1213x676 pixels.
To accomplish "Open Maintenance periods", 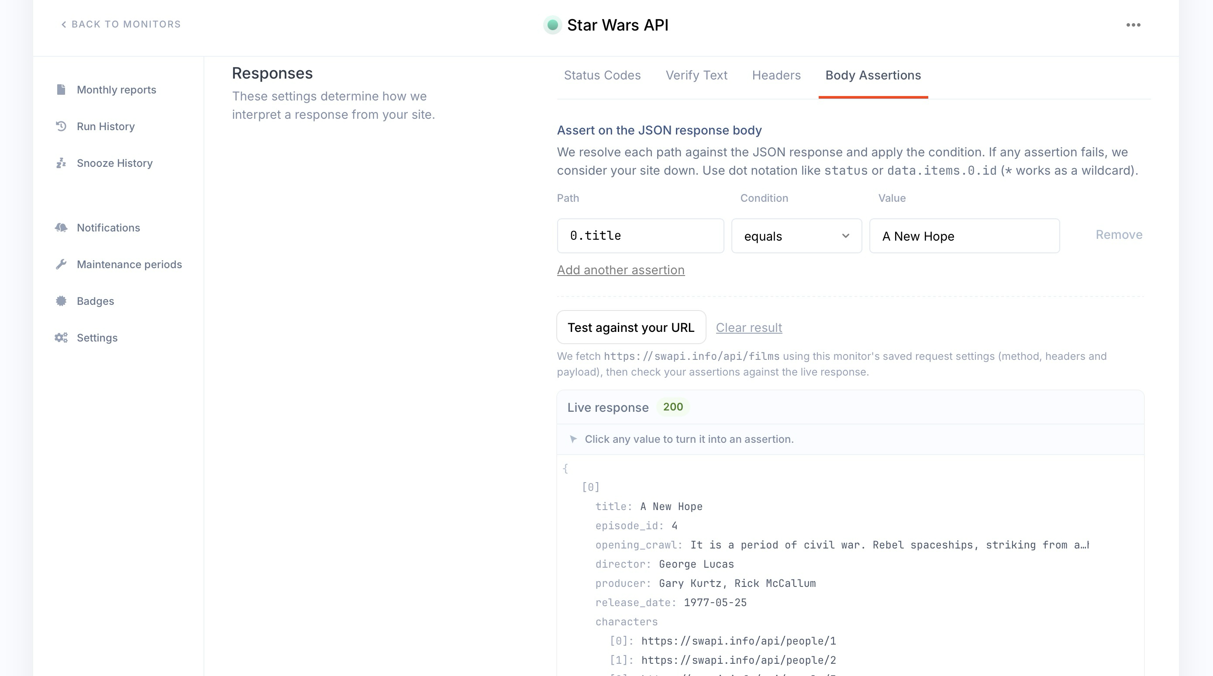I will [129, 265].
